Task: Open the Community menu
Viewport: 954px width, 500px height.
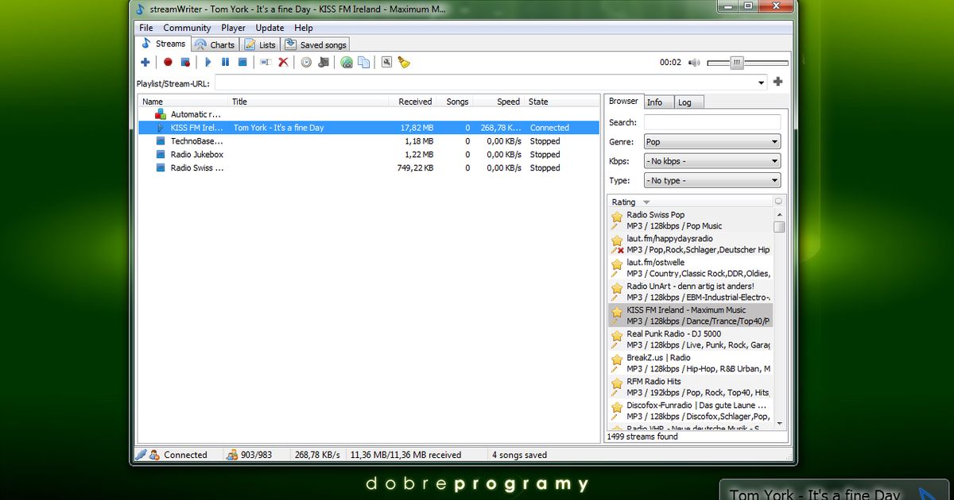Action: pos(187,28)
